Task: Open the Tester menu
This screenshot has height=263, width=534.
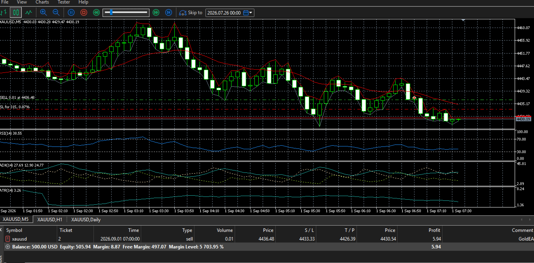Action: pyautogui.click(x=64, y=2)
